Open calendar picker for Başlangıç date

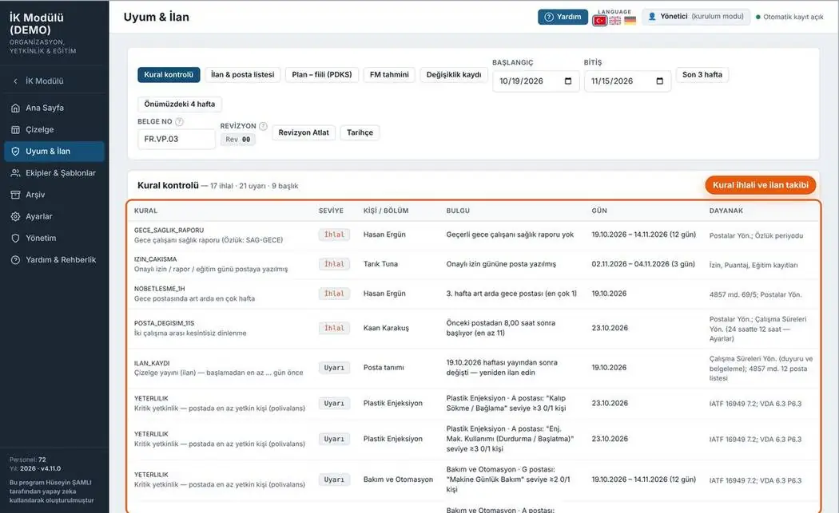(x=568, y=81)
